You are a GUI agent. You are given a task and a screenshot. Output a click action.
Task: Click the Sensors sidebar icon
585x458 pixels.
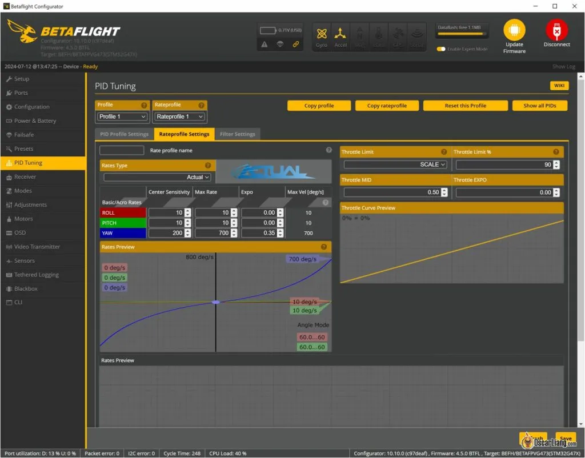(x=9, y=261)
